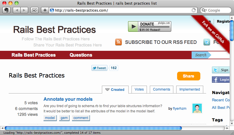Image resolution: width=234 pixels, height=135 pixels.
Task: Click the orange Share button
Action: pos(189,76)
